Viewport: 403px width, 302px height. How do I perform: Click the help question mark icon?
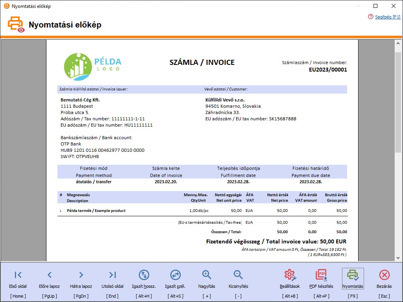[370, 17]
